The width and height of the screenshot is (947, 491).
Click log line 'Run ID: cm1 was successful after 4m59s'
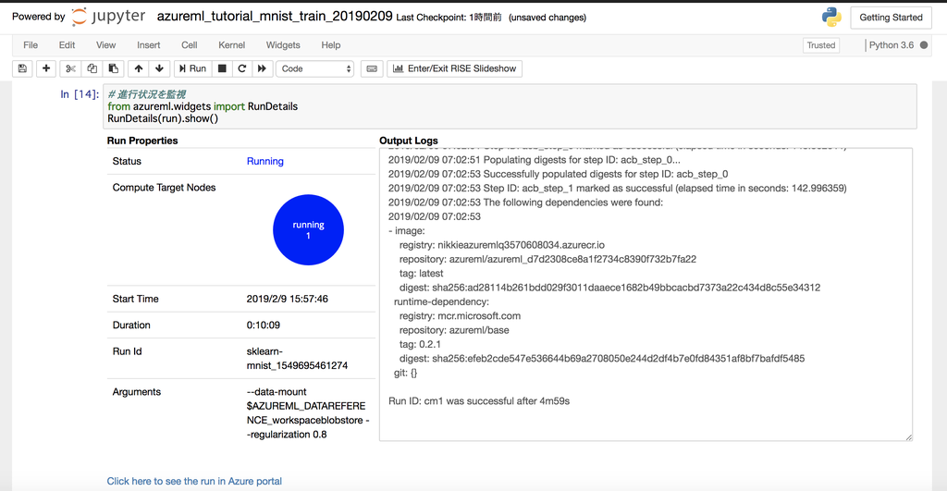pos(479,401)
